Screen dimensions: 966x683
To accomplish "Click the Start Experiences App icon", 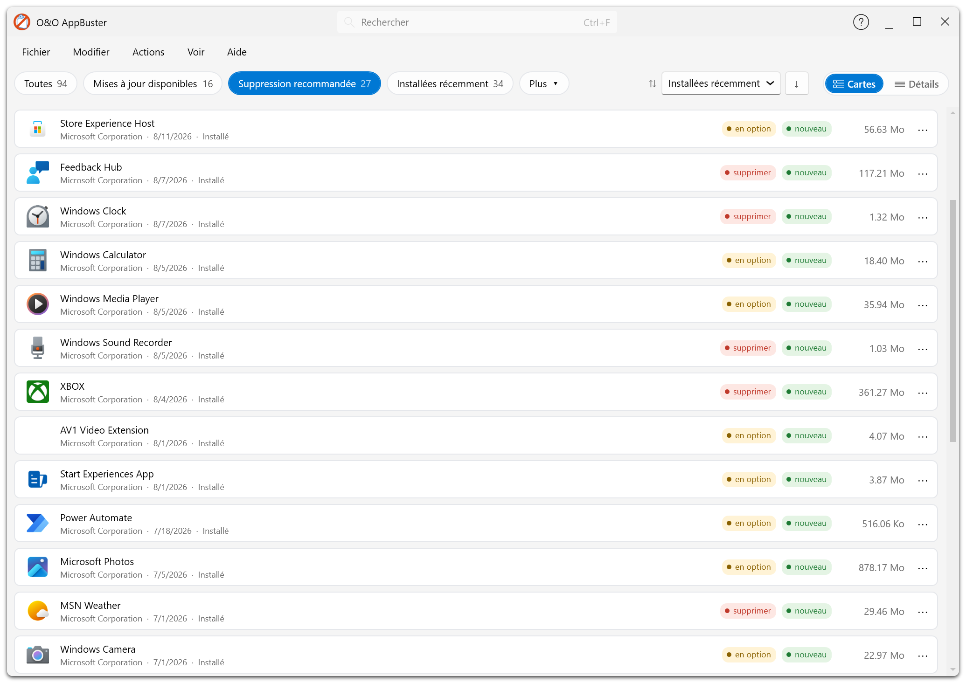I will coord(38,479).
